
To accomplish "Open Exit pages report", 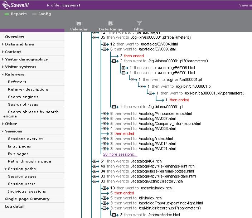I will [x=18, y=154].
